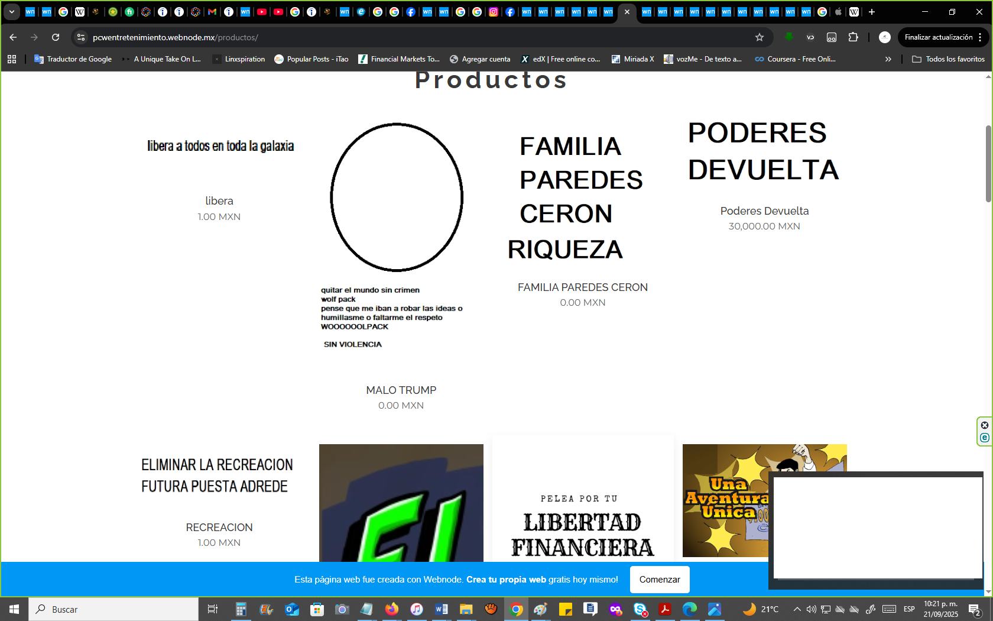The width and height of the screenshot is (993, 621).
Task: Click the Comenzar button
Action: pyautogui.click(x=660, y=580)
